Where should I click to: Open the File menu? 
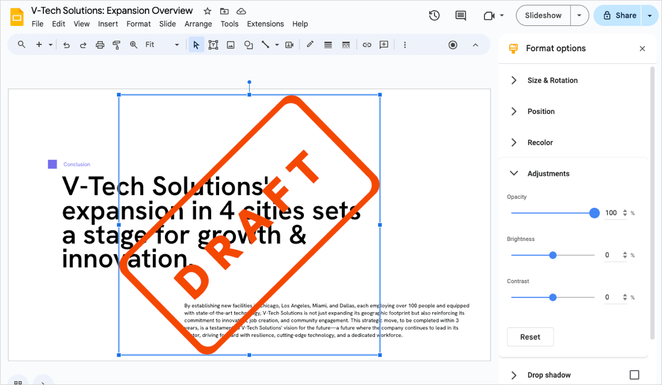click(37, 24)
